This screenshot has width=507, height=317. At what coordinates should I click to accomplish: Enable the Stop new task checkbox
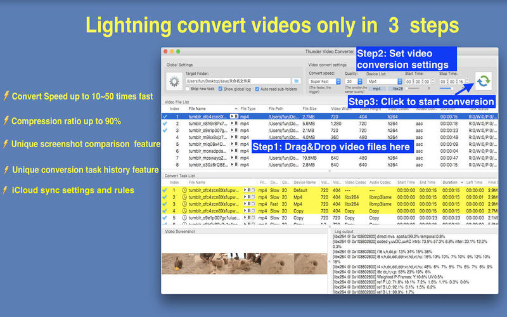tap(187, 89)
